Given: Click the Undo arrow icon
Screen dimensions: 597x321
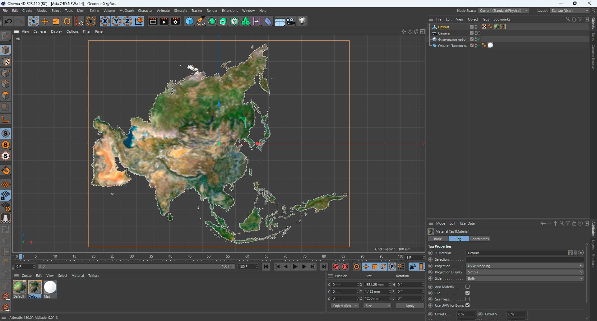Looking at the screenshot, I should pyautogui.click(x=8, y=21).
